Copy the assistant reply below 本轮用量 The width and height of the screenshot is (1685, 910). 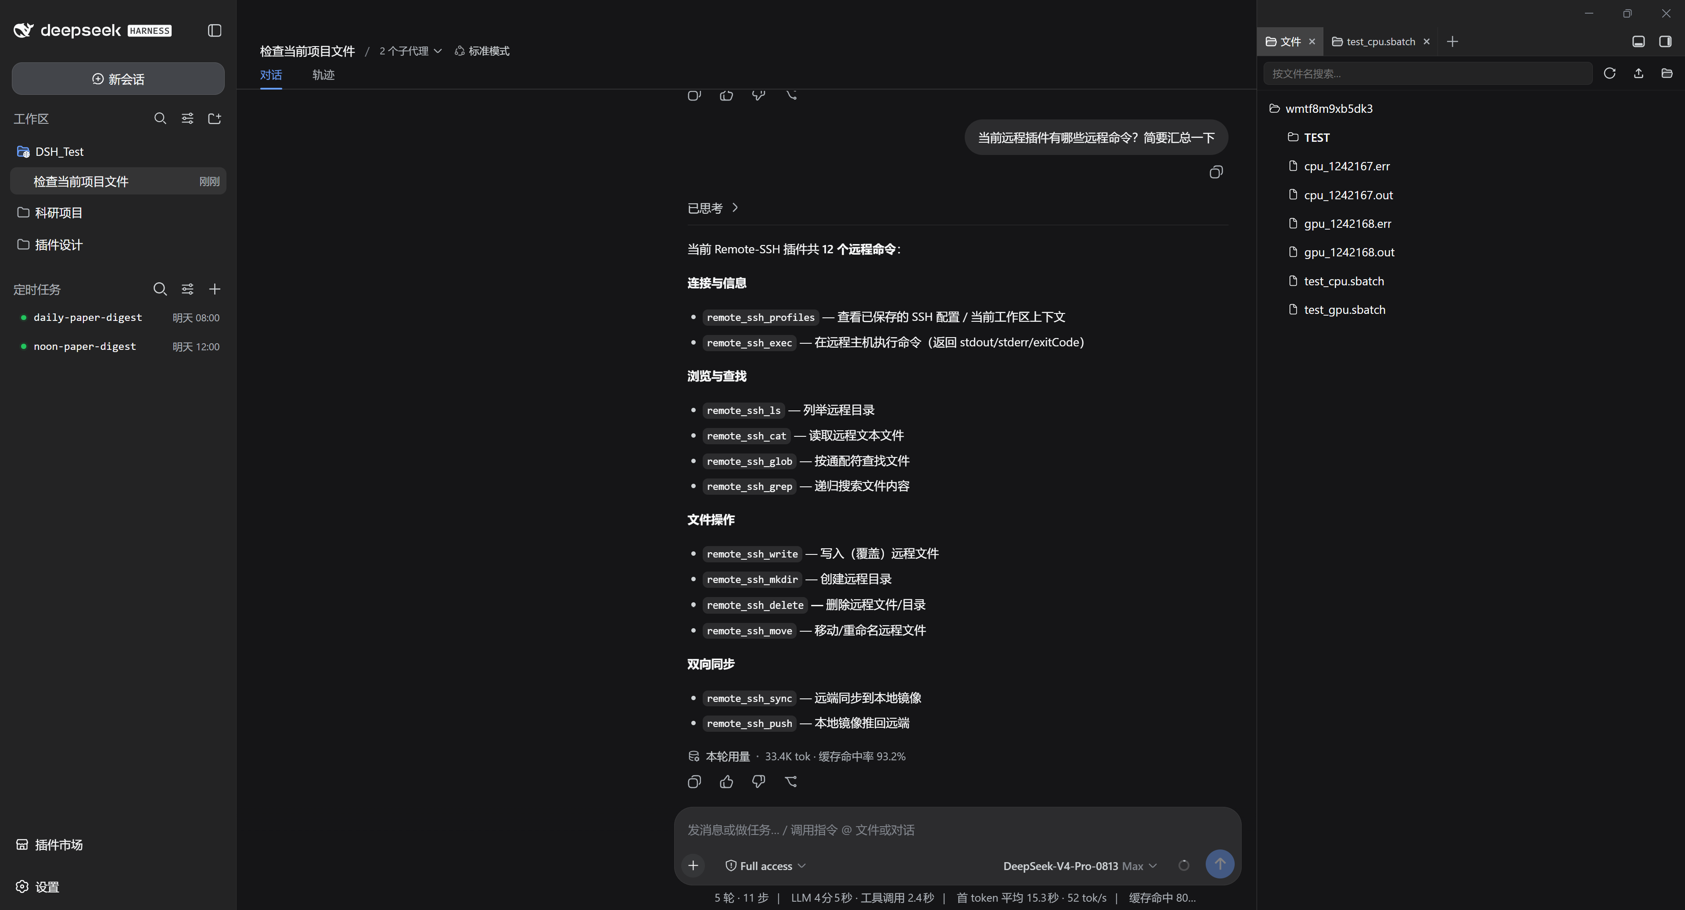694,782
